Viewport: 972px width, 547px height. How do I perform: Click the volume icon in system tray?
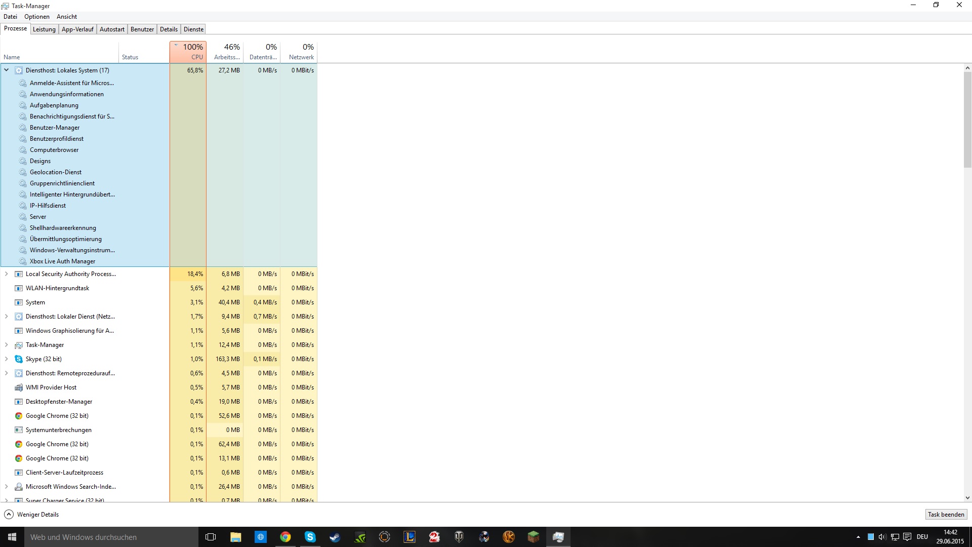point(882,537)
